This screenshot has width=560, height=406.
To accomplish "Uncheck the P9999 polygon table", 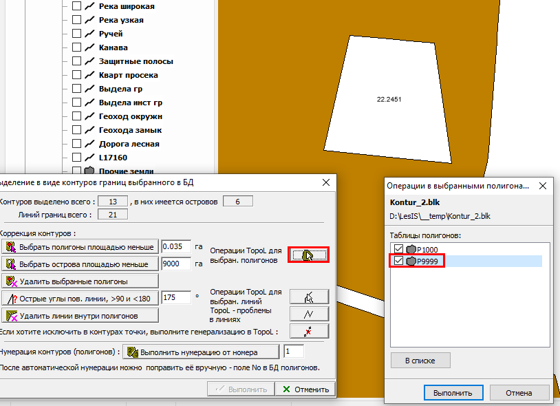I will point(398,261).
